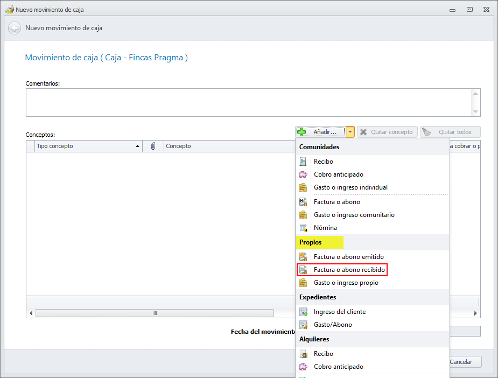Select Cobro anticipado under Alquileres

click(373, 367)
